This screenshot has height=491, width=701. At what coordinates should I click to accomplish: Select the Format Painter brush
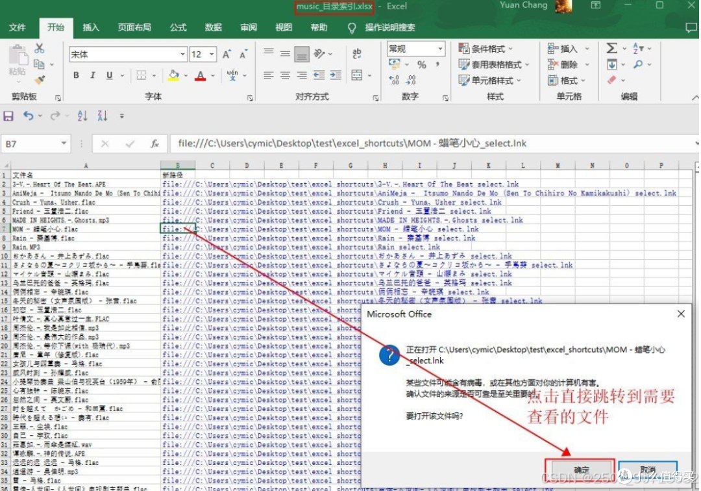[40, 80]
